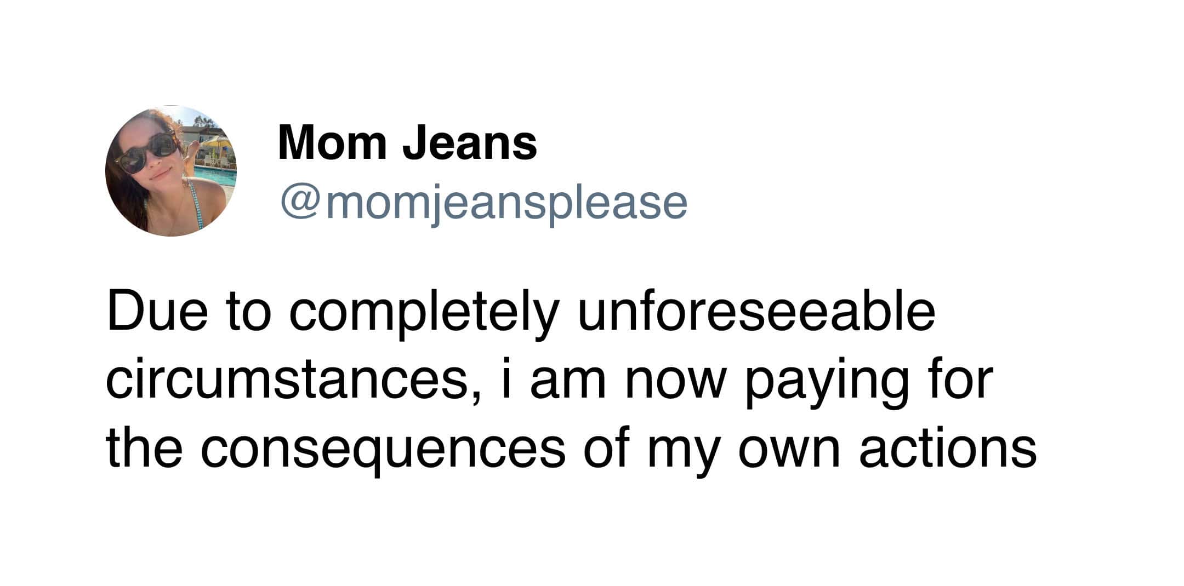The image size is (1184, 586).
Task: Click the word "Mom" in the name
Action: pyautogui.click(x=332, y=142)
